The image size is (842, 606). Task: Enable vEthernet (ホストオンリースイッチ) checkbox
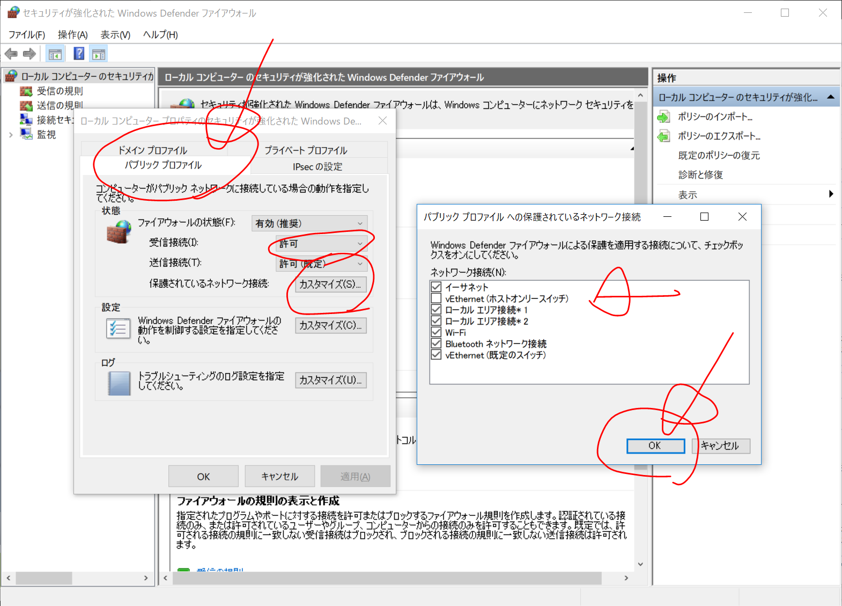click(437, 298)
